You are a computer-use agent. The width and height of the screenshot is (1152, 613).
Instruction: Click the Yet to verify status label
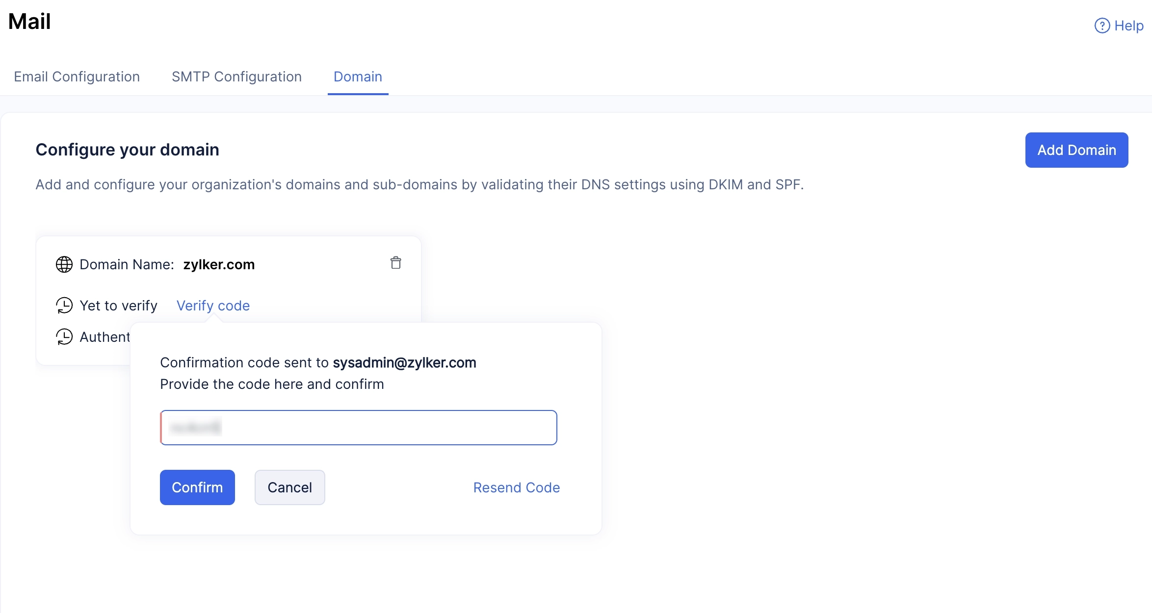[x=118, y=306]
